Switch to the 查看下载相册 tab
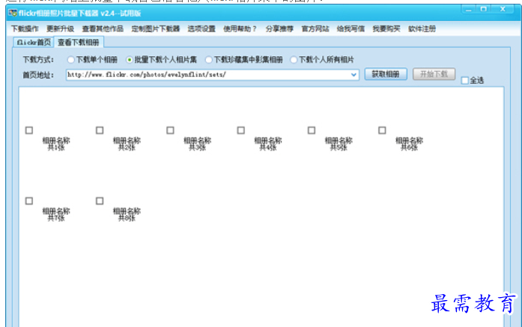 [79, 42]
